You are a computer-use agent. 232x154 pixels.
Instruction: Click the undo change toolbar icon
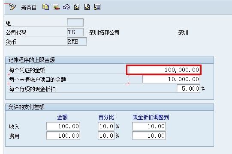(66, 7)
